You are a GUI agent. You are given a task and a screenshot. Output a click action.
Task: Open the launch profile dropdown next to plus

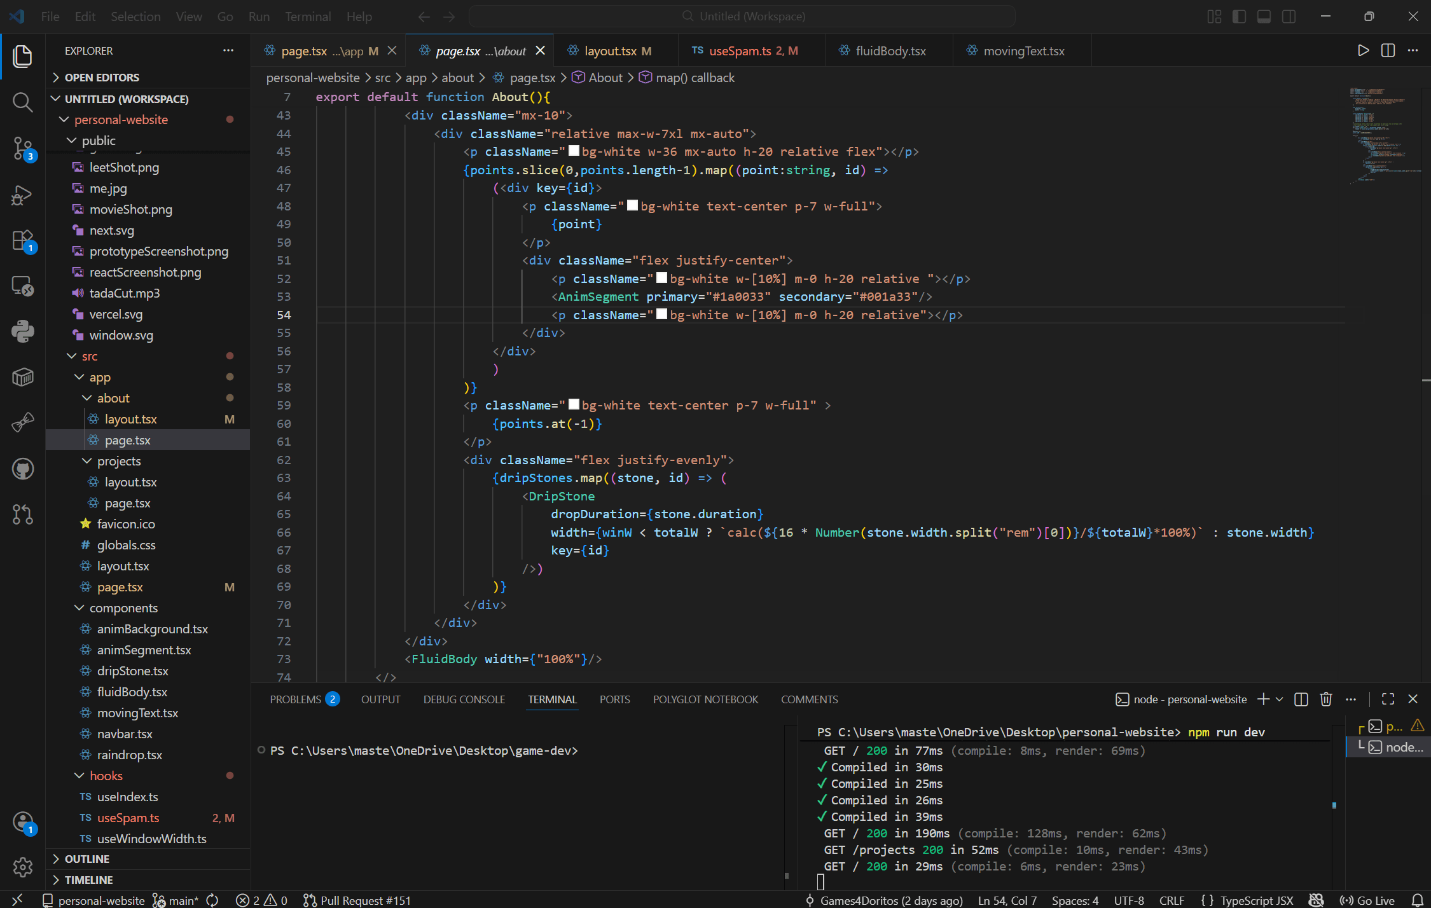(1280, 699)
